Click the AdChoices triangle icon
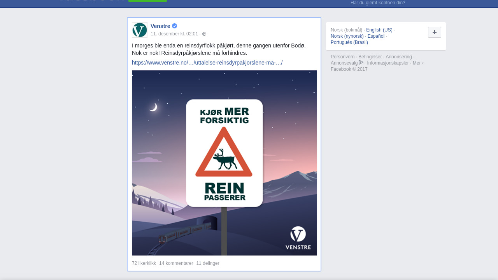Viewport: 498px width, 280px height. (x=361, y=63)
